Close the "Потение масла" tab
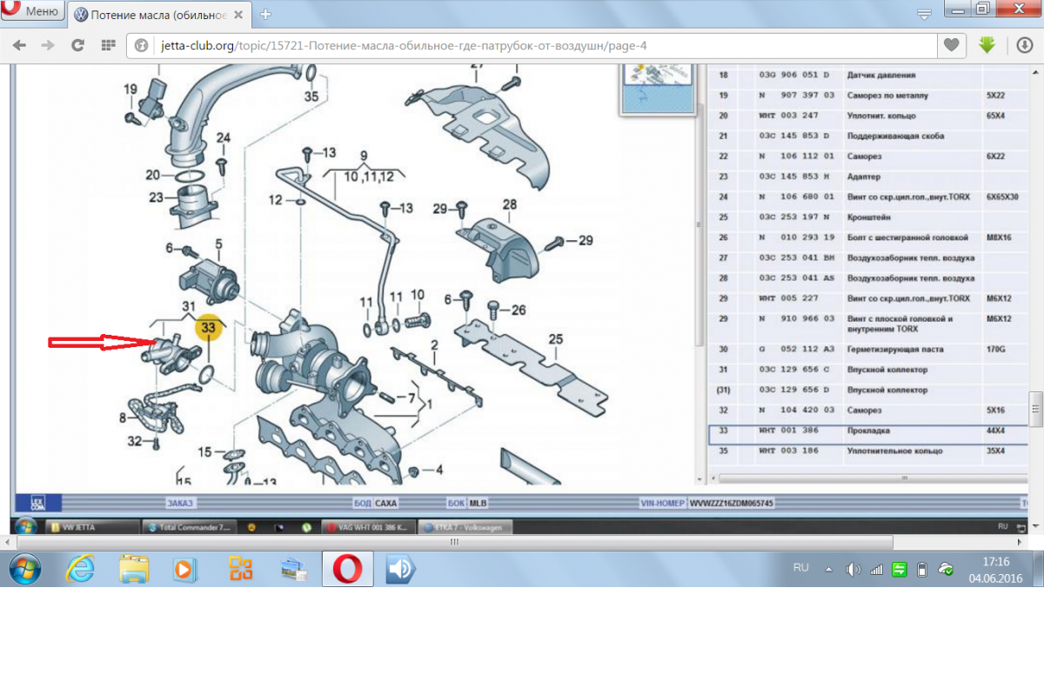The height and width of the screenshot is (688, 1044). (243, 15)
